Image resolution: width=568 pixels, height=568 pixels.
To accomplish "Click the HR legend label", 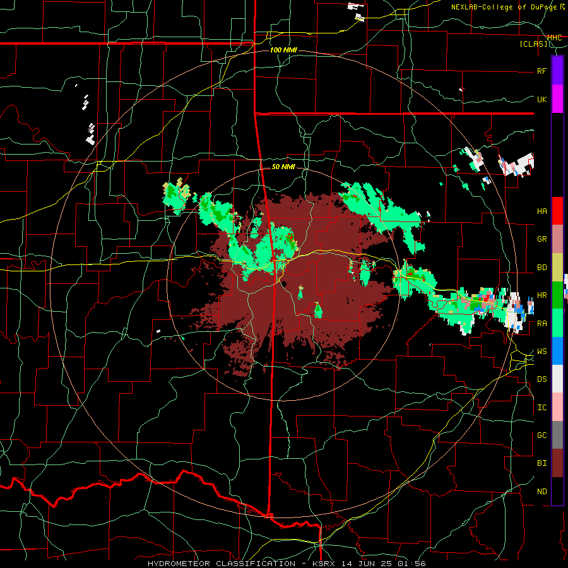I will pyautogui.click(x=541, y=295).
